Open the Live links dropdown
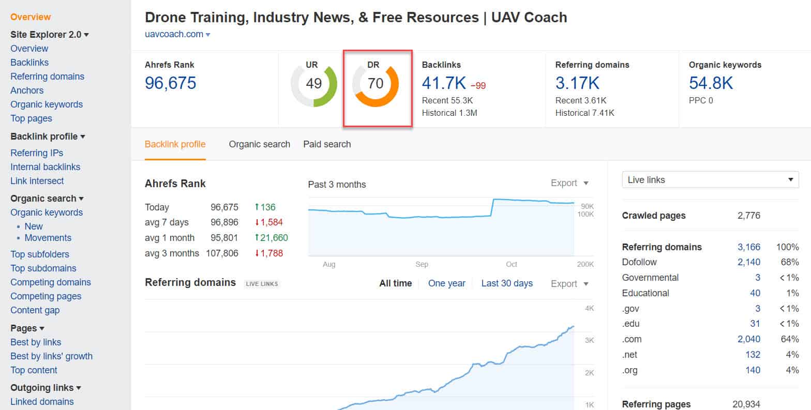The width and height of the screenshot is (811, 410). (710, 180)
